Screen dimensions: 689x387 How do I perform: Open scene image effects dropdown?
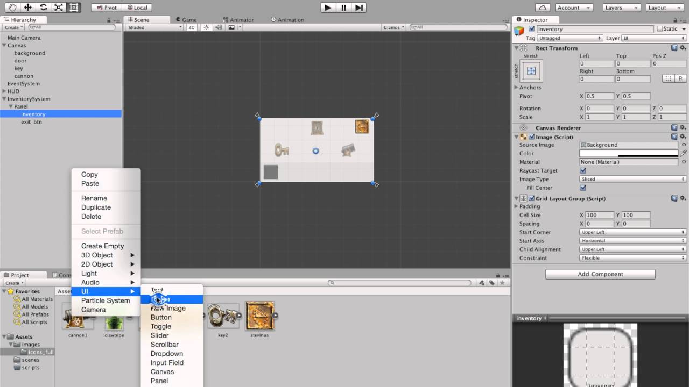(234, 27)
